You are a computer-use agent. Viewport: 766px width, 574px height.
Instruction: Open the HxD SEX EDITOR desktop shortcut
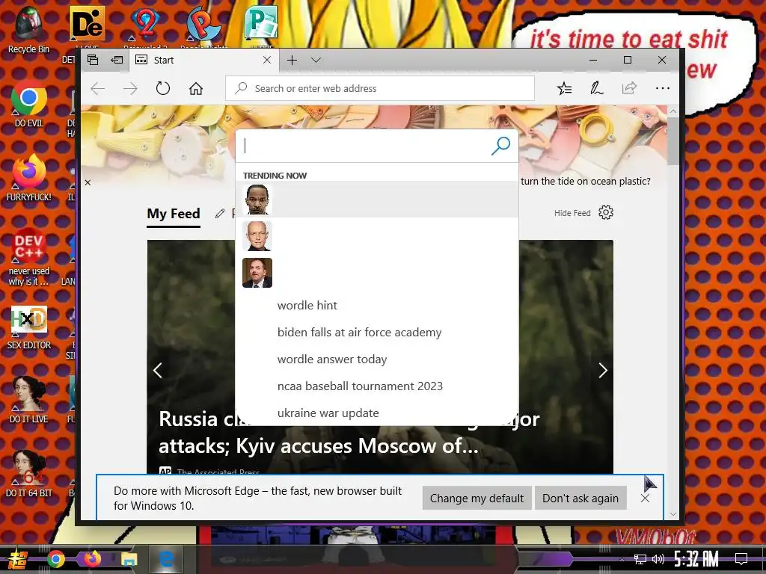[29, 327]
